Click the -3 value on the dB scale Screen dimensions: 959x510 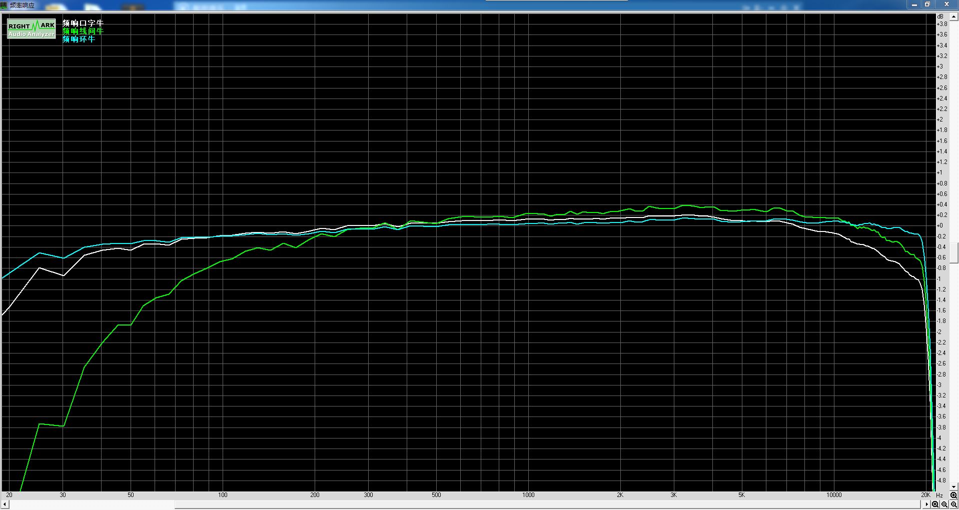pyautogui.click(x=939, y=385)
